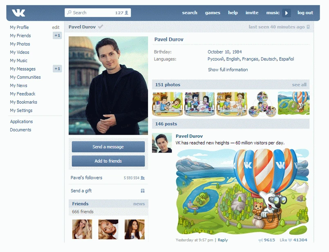Image resolution: width=329 pixels, height=252 pixels.
Task: Click the gift icon in Send a gift row
Action: pos(143,191)
